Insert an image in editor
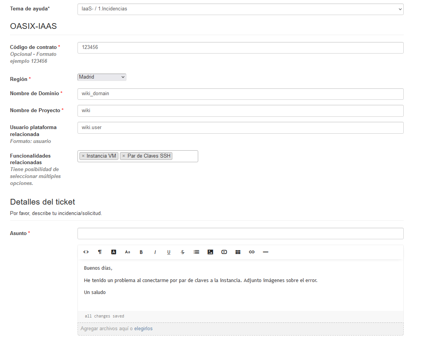The width and height of the screenshot is (423, 341). coord(210,252)
